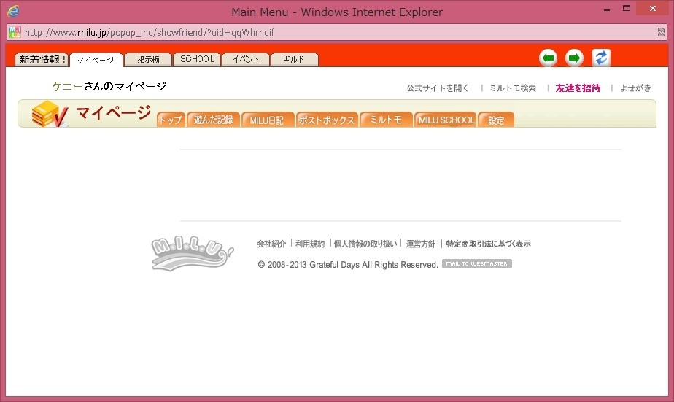Select the MILU日記 sub-tab
This screenshot has width=674, height=402.
267,120
